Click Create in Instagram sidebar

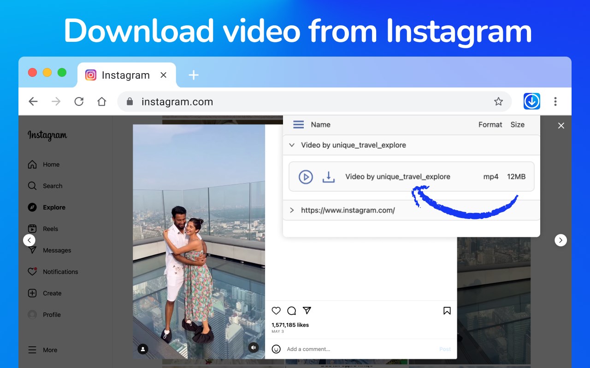[x=52, y=293]
